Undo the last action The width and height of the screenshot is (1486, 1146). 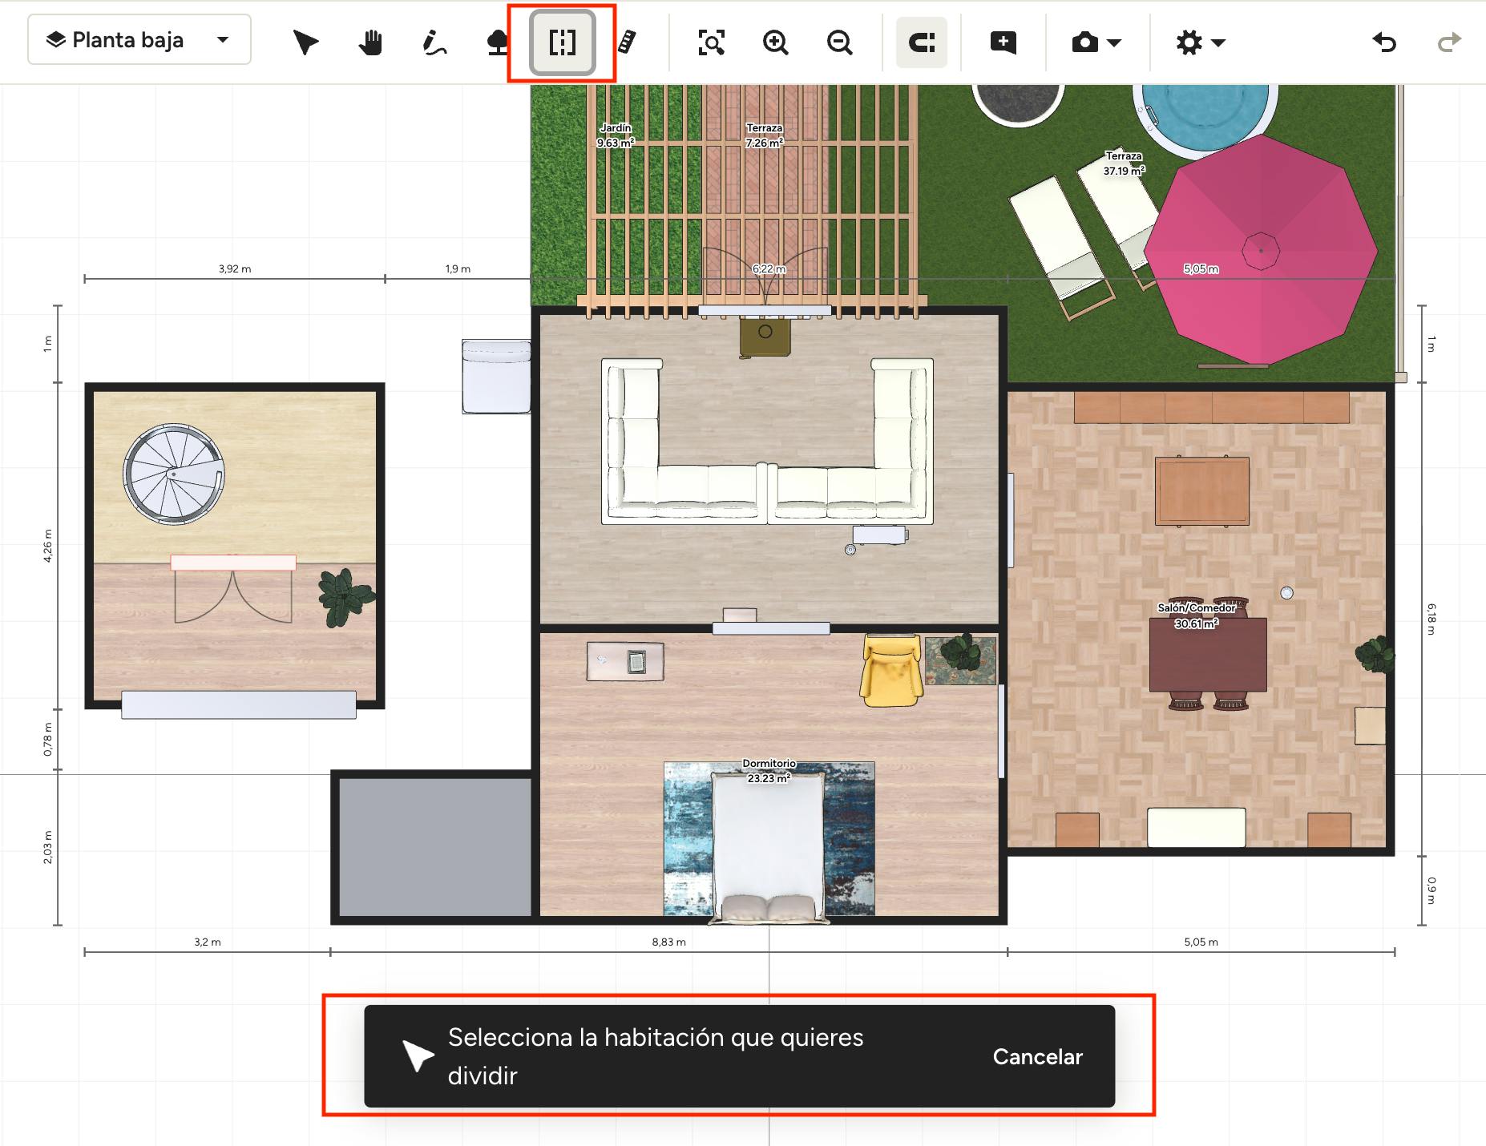[x=1384, y=42]
